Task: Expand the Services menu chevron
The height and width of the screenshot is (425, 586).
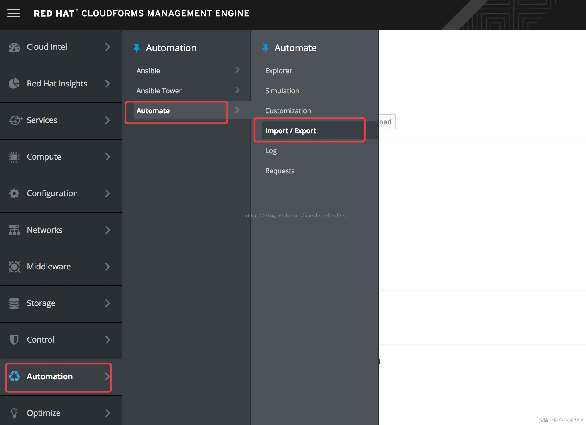Action: pyautogui.click(x=107, y=120)
